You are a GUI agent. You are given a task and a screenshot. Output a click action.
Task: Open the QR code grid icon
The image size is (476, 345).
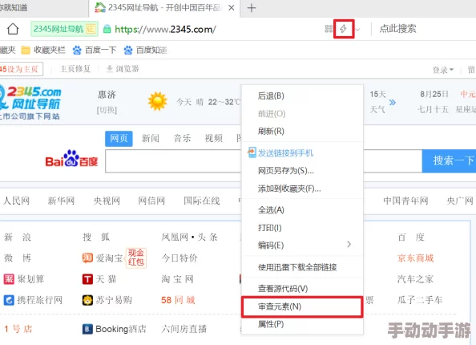pos(329,29)
